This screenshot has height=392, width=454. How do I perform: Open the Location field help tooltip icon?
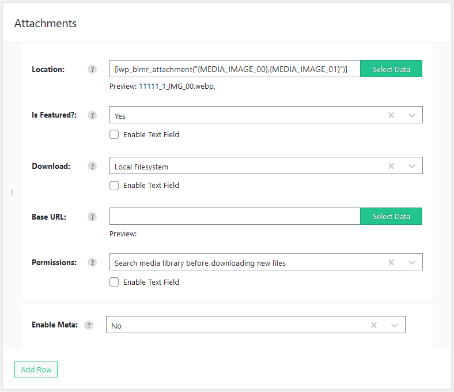(x=92, y=69)
